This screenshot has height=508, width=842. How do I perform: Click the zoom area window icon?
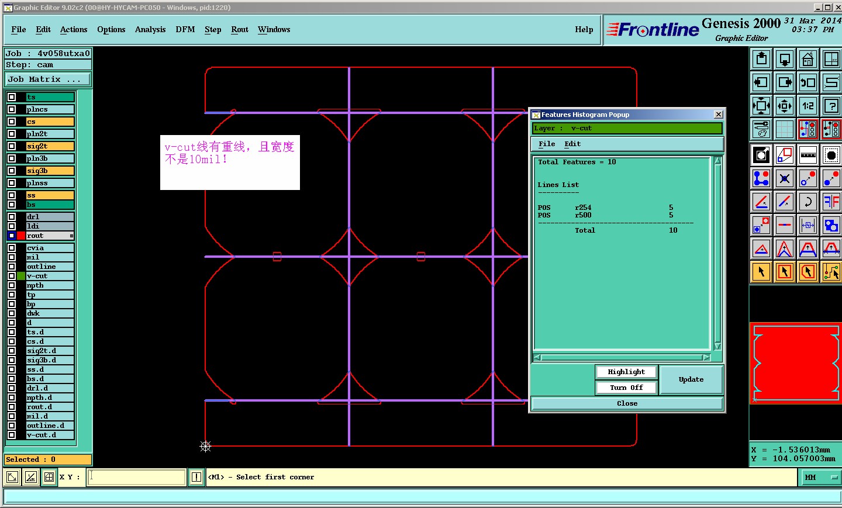click(x=831, y=59)
